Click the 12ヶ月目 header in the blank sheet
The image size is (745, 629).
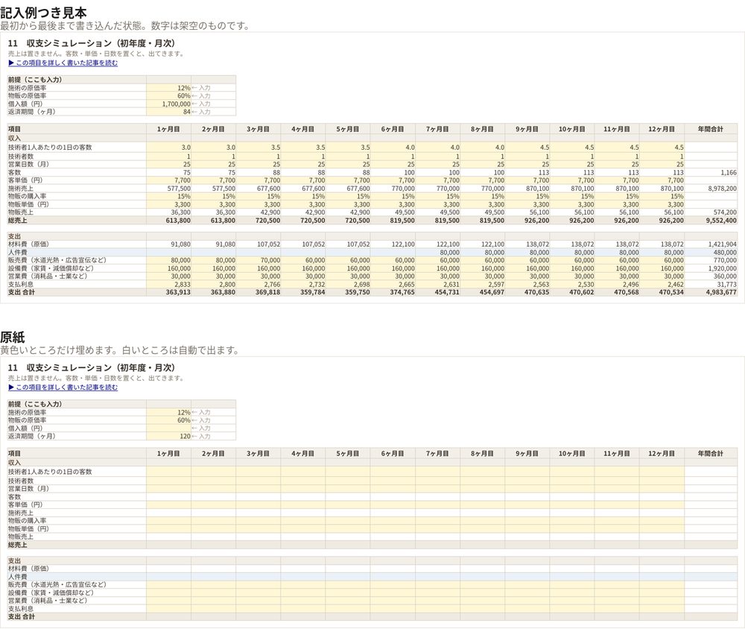coord(662,454)
